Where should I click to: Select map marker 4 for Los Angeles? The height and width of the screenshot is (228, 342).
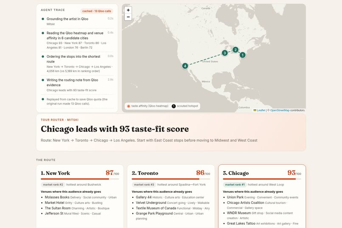(x=185, y=66)
